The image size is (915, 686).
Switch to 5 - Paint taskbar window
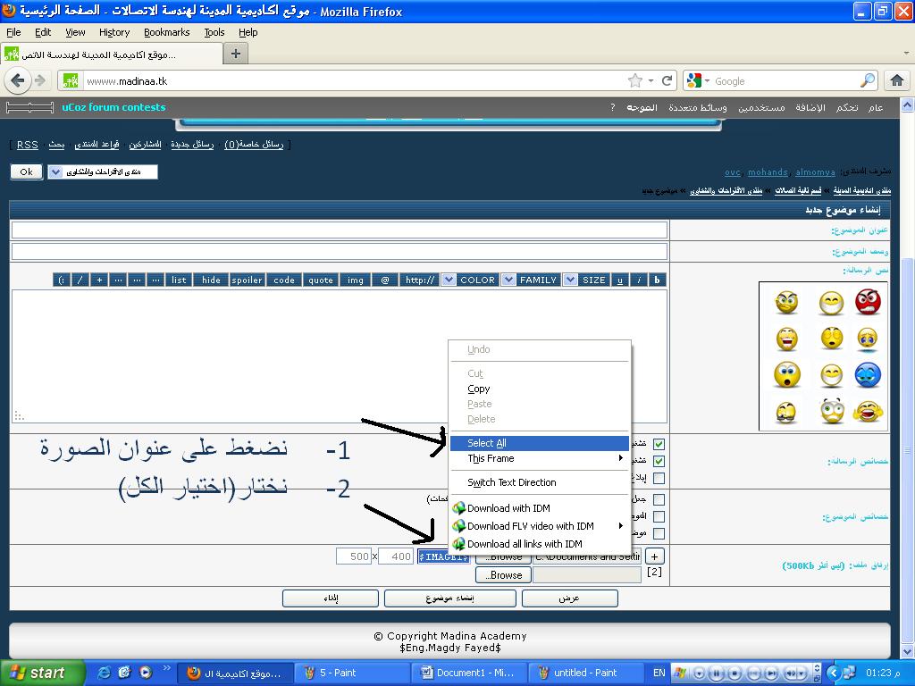pos(352,673)
